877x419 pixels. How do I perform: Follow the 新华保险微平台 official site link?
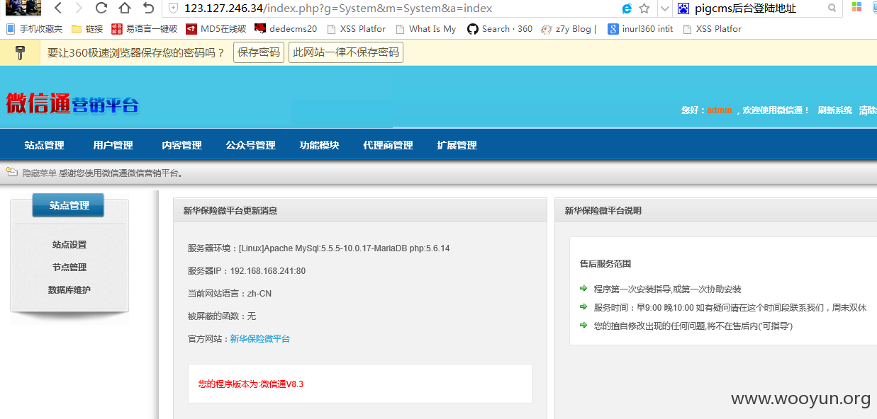point(260,338)
